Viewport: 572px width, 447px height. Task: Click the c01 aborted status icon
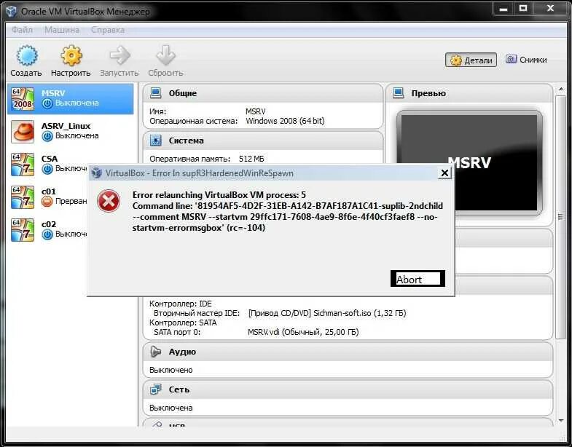point(47,201)
